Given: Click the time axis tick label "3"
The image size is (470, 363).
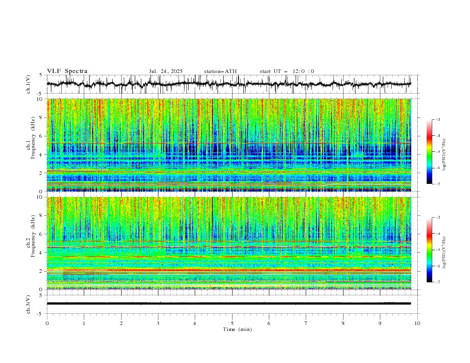Looking at the screenshot, I should (x=158, y=323).
